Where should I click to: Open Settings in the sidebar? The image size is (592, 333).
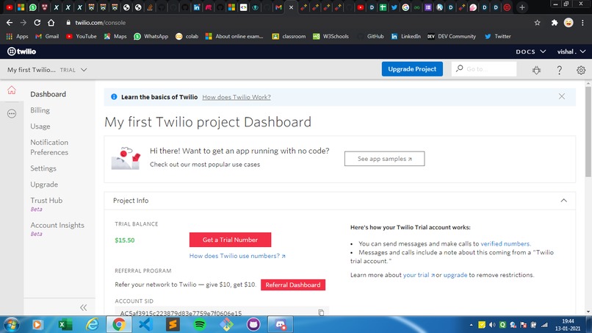tap(43, 168)
